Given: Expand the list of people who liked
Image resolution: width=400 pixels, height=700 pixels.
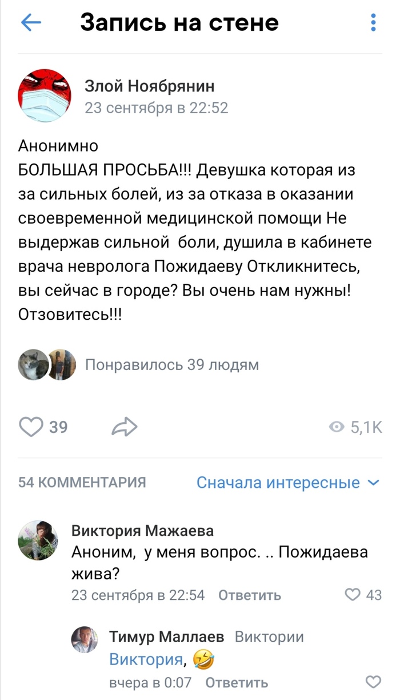Looking at the screenshot, I should tap(171, 365).
